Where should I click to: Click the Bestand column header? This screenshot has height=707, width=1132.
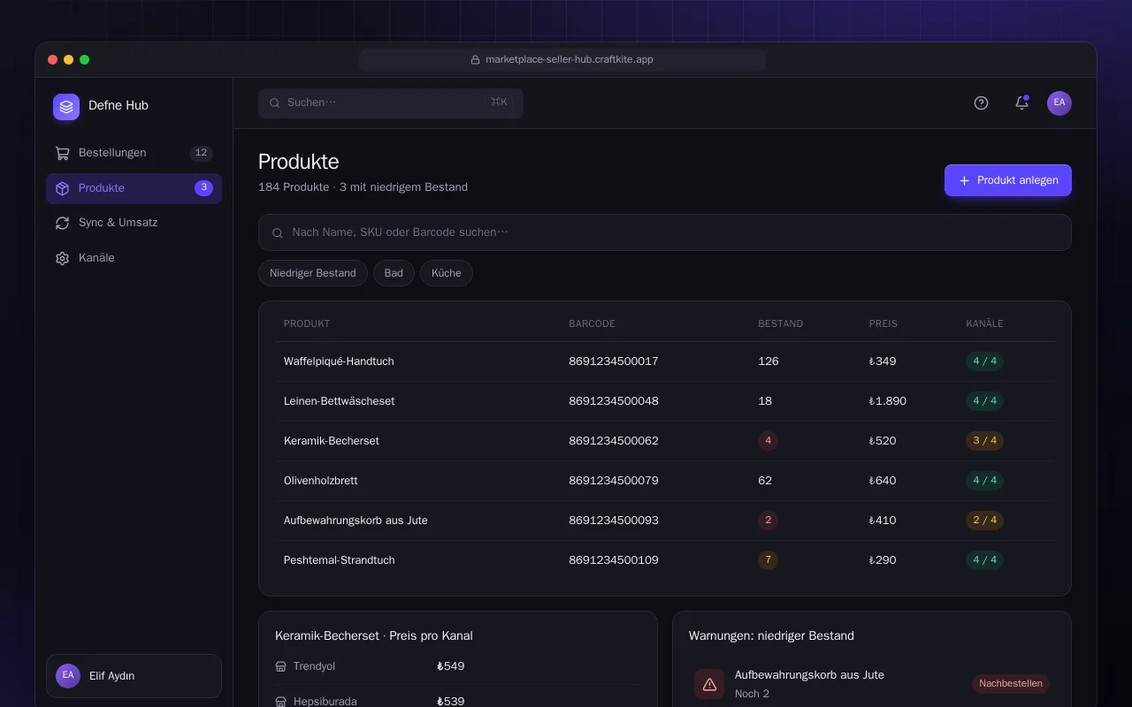pos(781,323)
